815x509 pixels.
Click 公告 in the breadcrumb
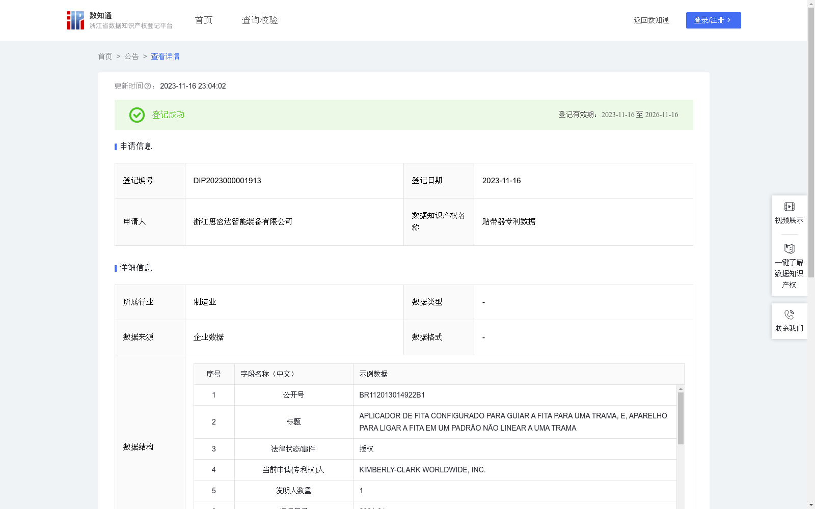pyautogui.click(x=131, y=56)
